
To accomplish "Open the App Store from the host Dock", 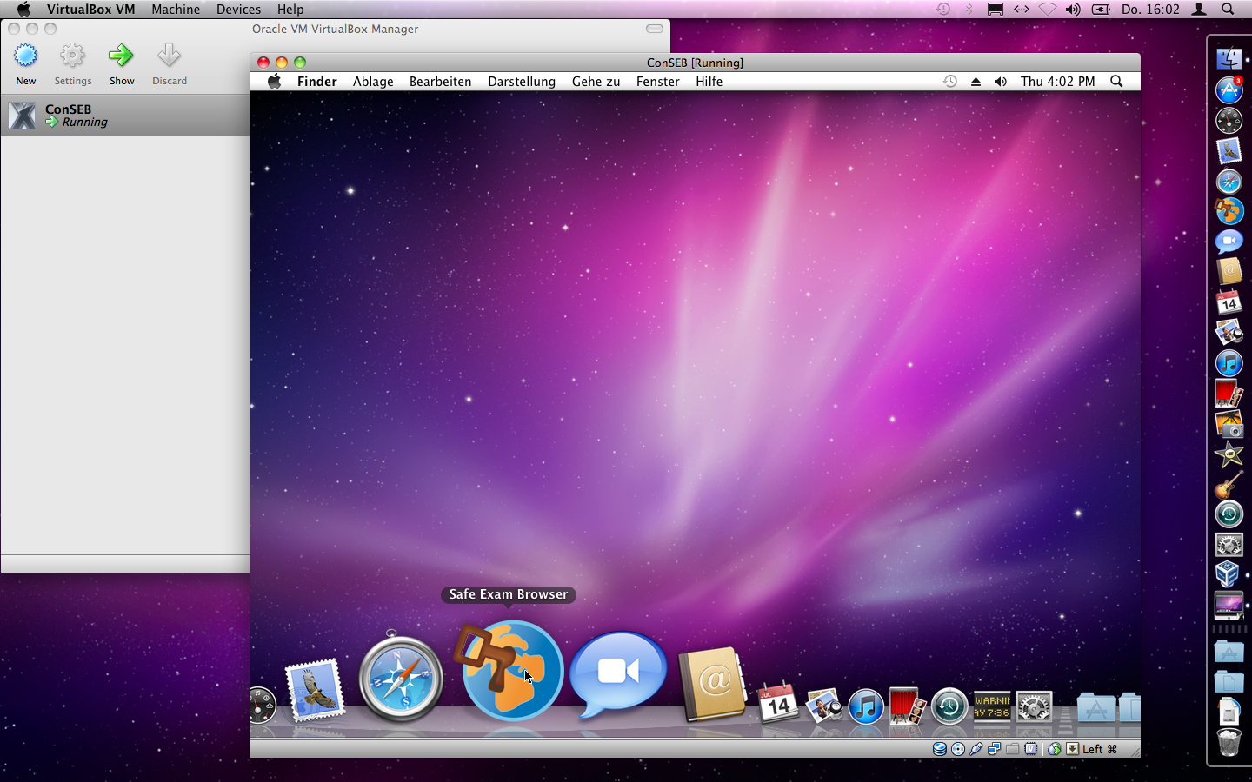I will (1229, 89).
